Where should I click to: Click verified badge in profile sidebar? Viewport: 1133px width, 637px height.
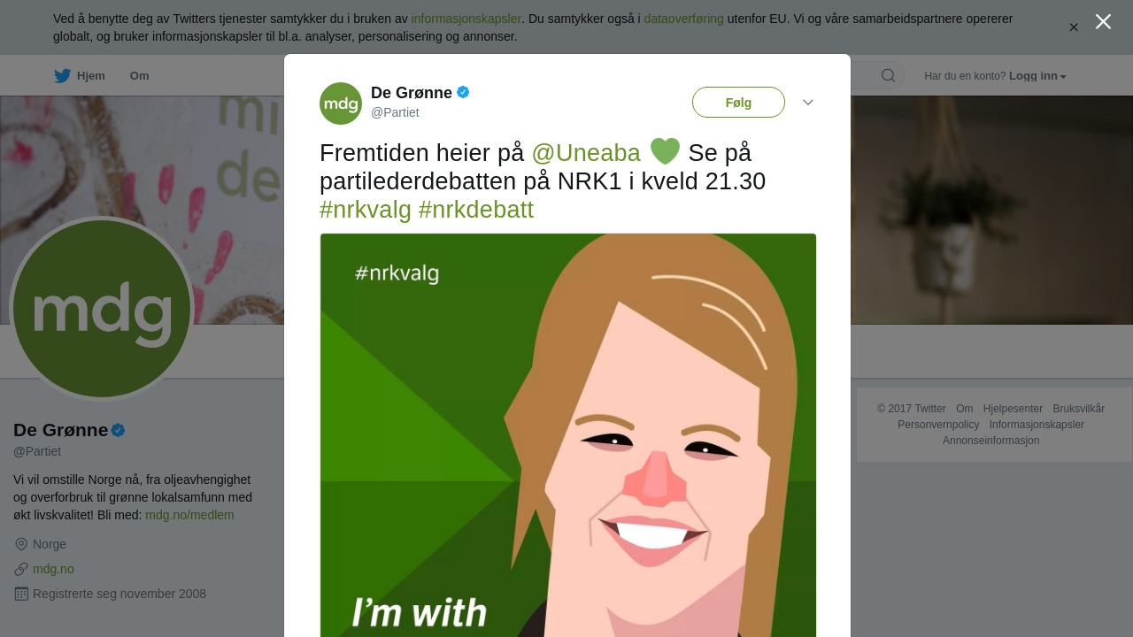pyautogui.click(x=118, y=430)
